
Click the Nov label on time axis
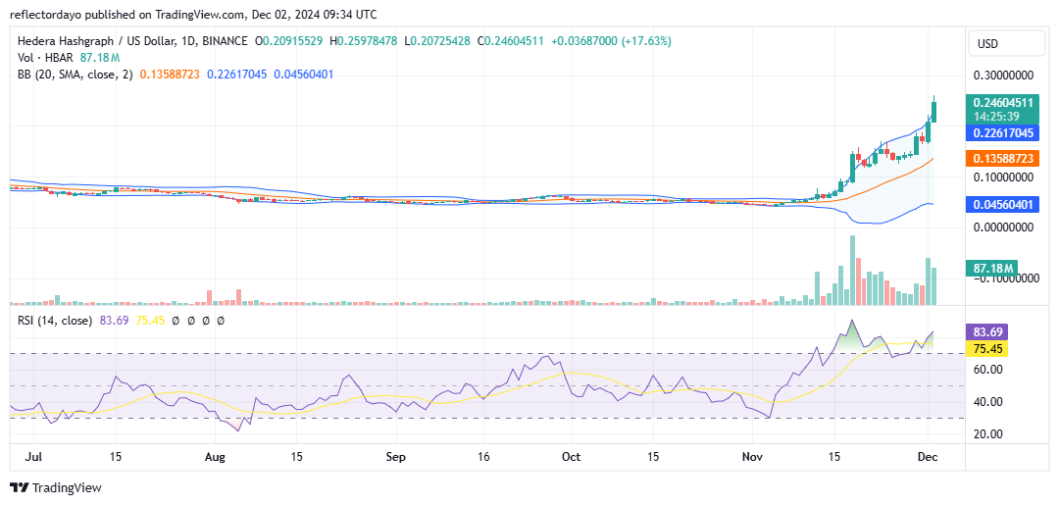click(x=753, y=456)
